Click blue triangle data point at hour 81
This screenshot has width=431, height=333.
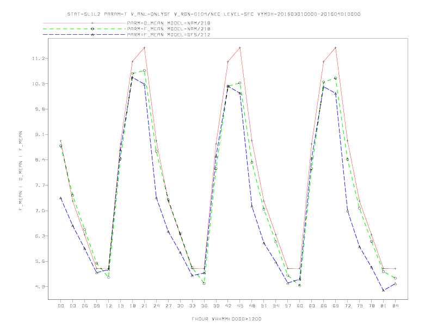(384, 291)
